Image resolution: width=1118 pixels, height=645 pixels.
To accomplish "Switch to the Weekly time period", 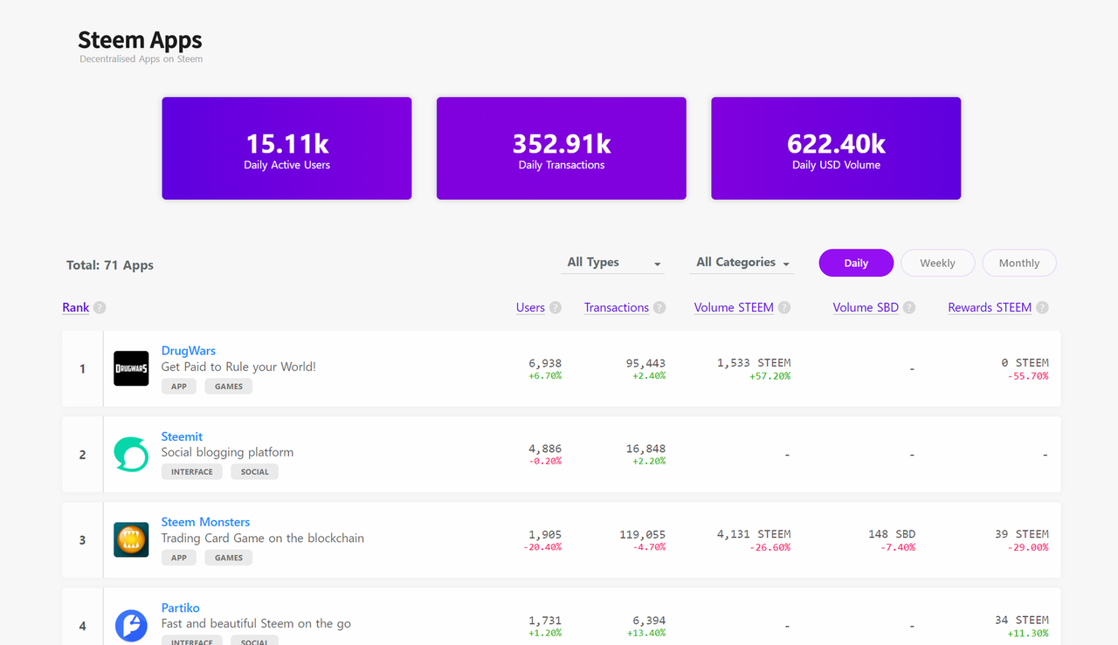I will click(x=937, y=263).
